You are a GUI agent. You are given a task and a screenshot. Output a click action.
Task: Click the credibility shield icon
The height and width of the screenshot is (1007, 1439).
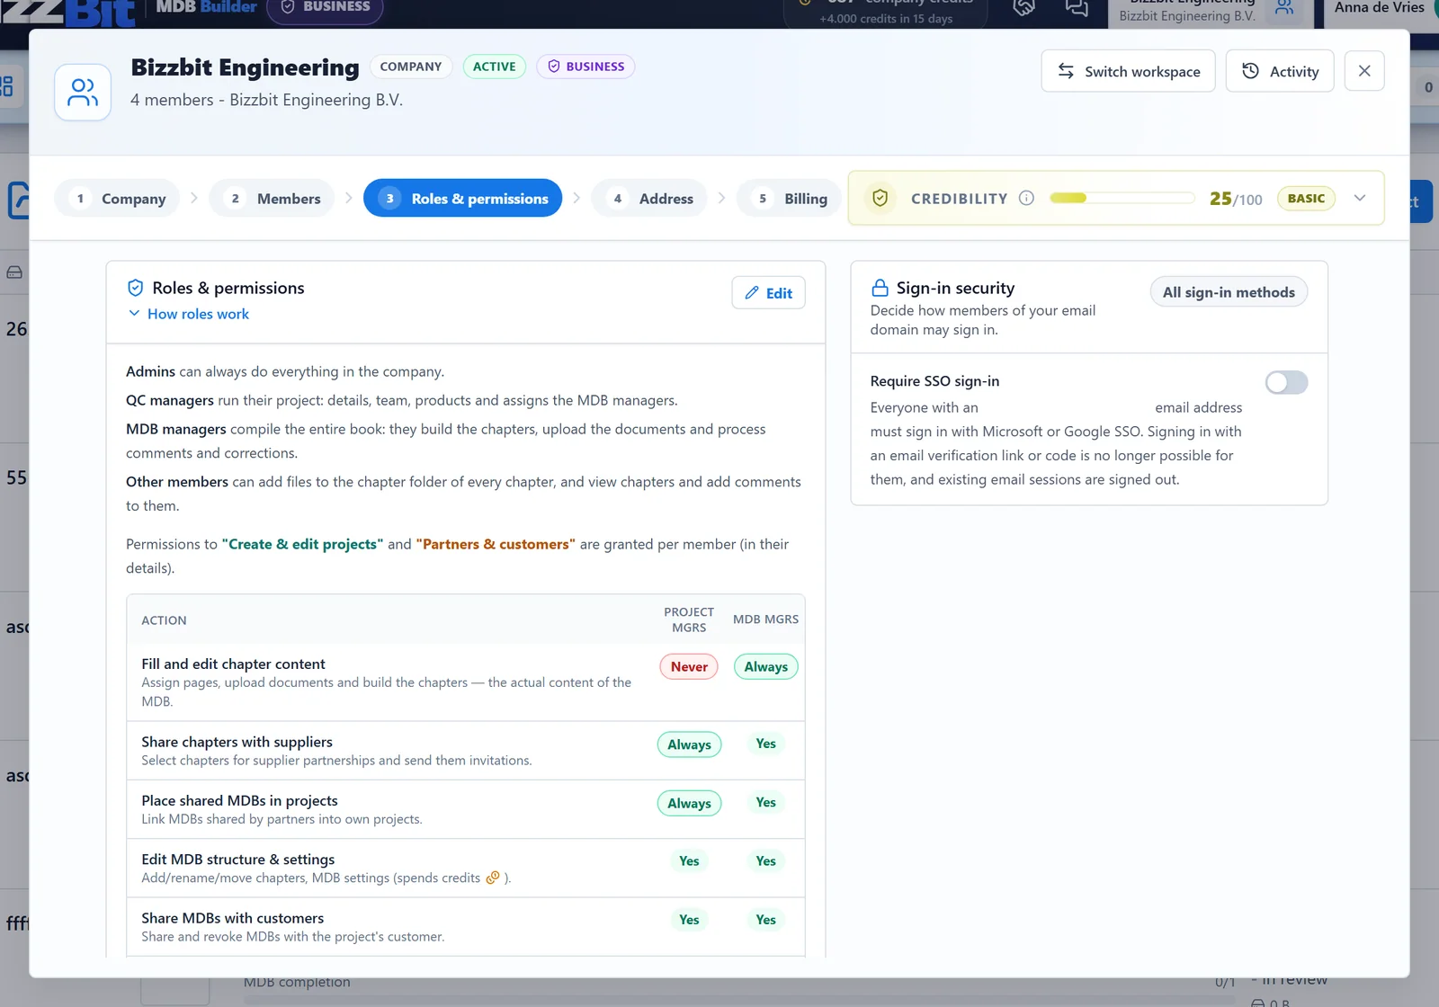pyautogui.click(x=880, y=199)
